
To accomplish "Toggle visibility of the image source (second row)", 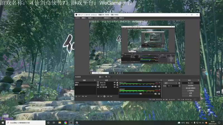I will [115, 85].
